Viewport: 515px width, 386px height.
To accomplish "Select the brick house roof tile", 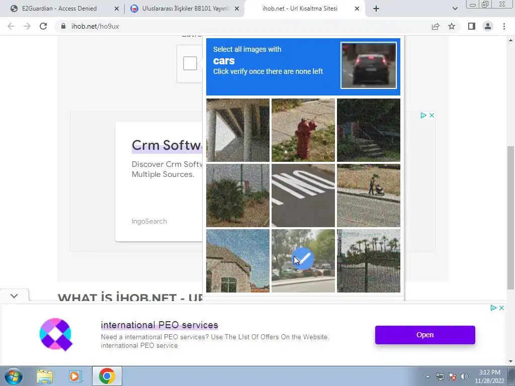I will 238,261.
